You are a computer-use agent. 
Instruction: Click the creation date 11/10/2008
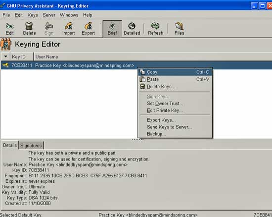(40, 203)
